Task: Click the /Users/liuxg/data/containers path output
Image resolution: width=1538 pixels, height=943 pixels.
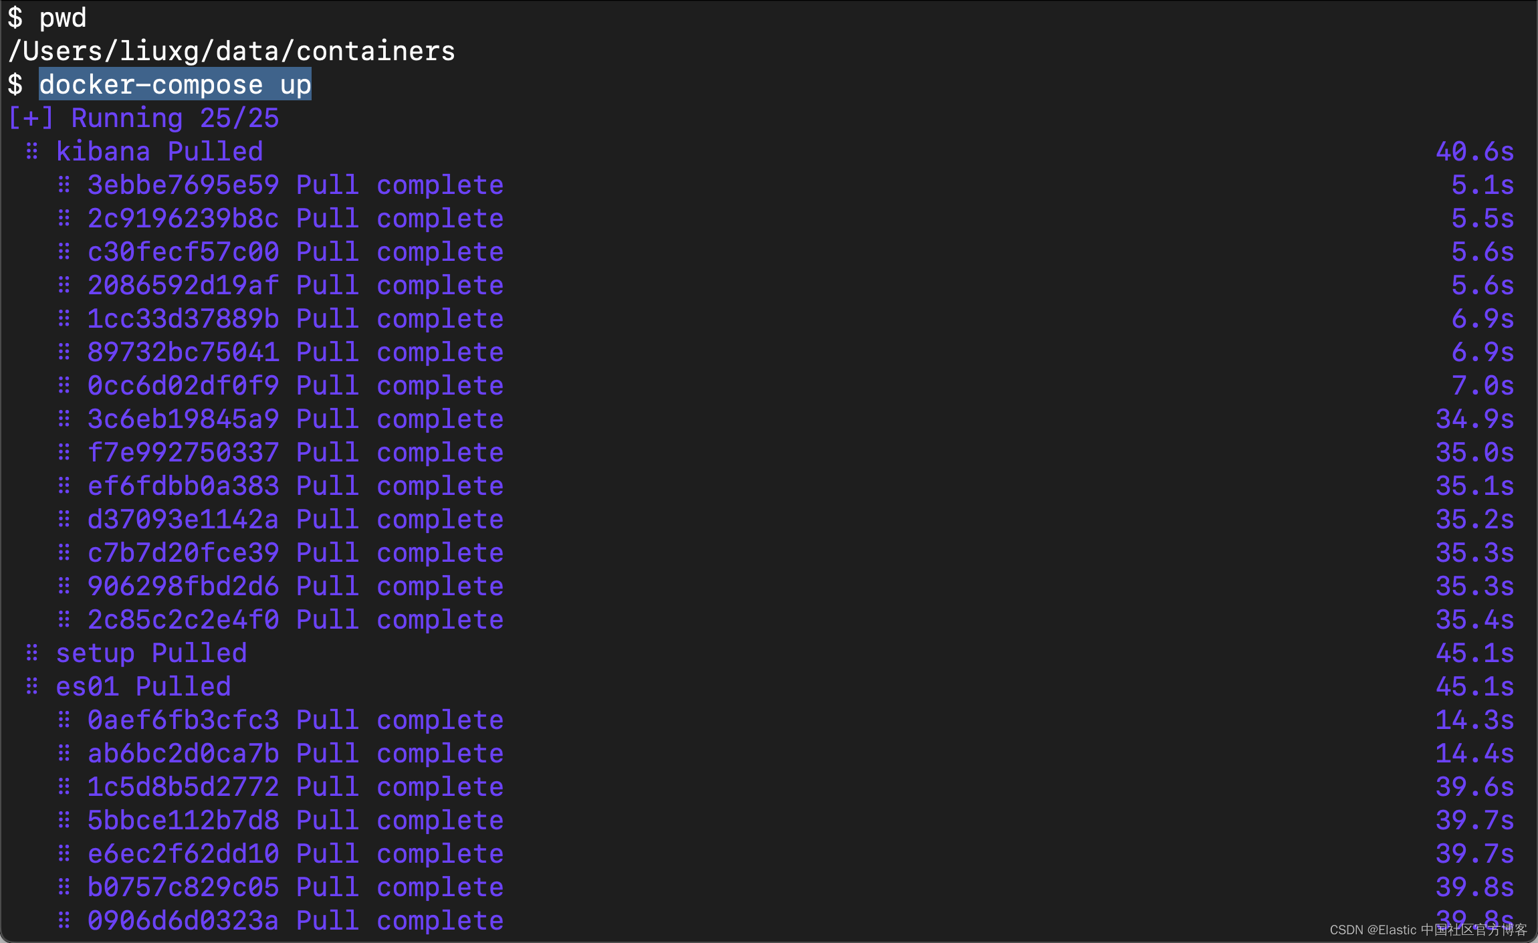Action: tap(231, 51)
